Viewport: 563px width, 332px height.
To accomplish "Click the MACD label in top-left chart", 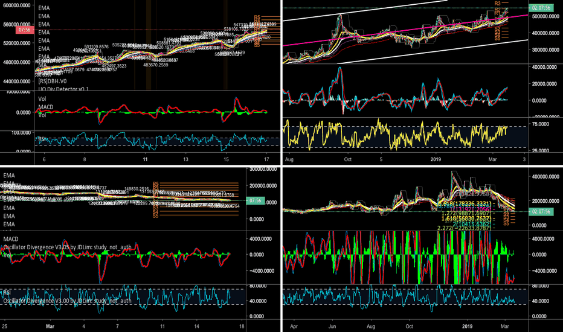I will pos(45,107).
